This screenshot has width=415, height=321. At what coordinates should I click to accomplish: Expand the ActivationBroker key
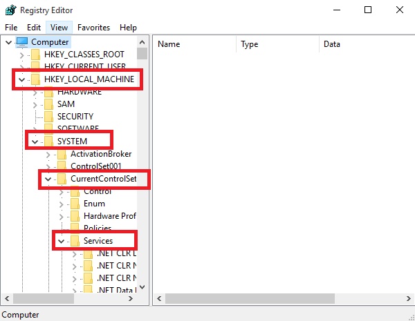click(48, 155)
